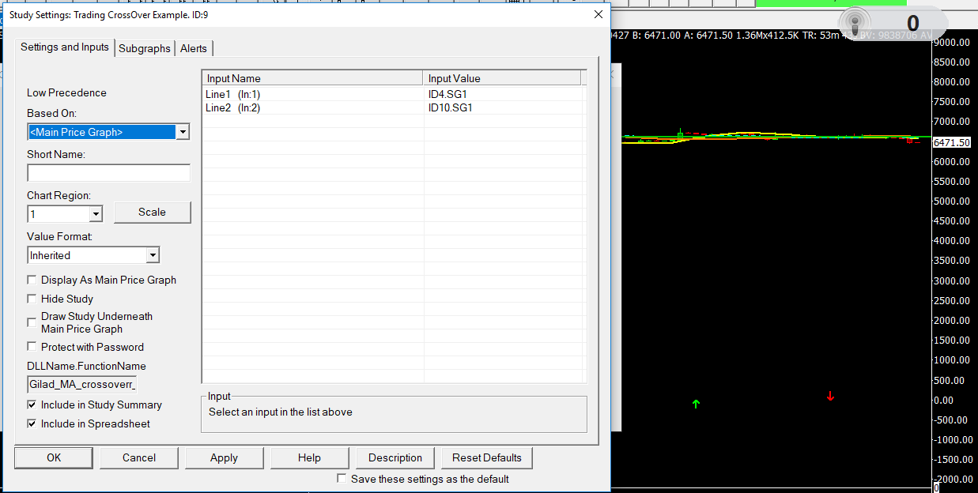
Task: Click the green up arrow signal on chart
Action: pos(696,404)
